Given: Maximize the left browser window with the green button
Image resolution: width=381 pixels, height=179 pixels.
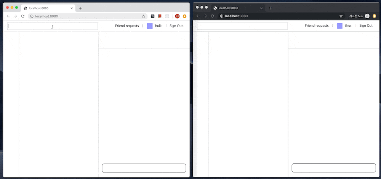Looking at the screenshot, I should pos(16,8).
